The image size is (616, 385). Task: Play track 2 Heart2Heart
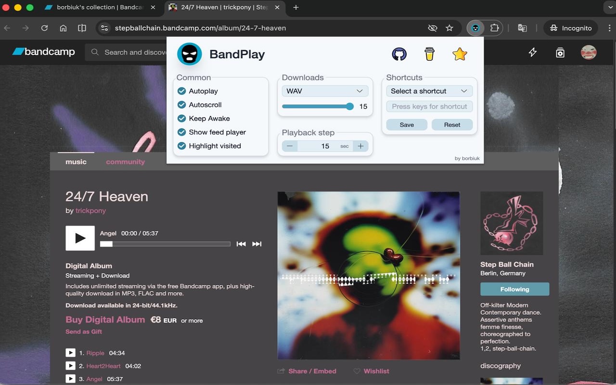[70, 366]
